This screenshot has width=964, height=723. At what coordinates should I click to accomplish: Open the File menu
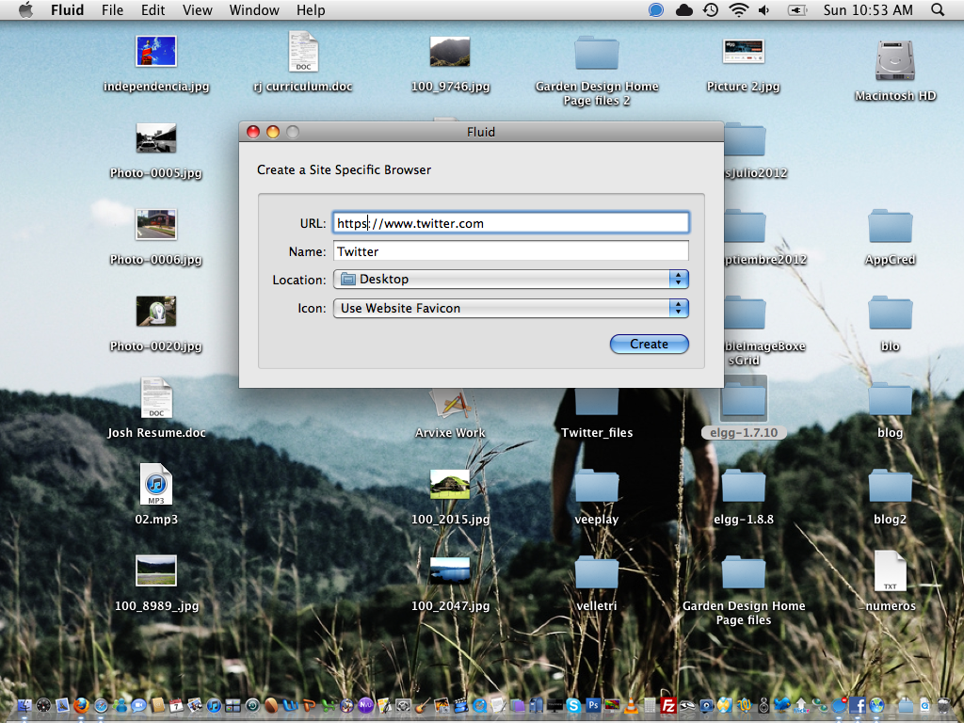click(x=113, y=9)
